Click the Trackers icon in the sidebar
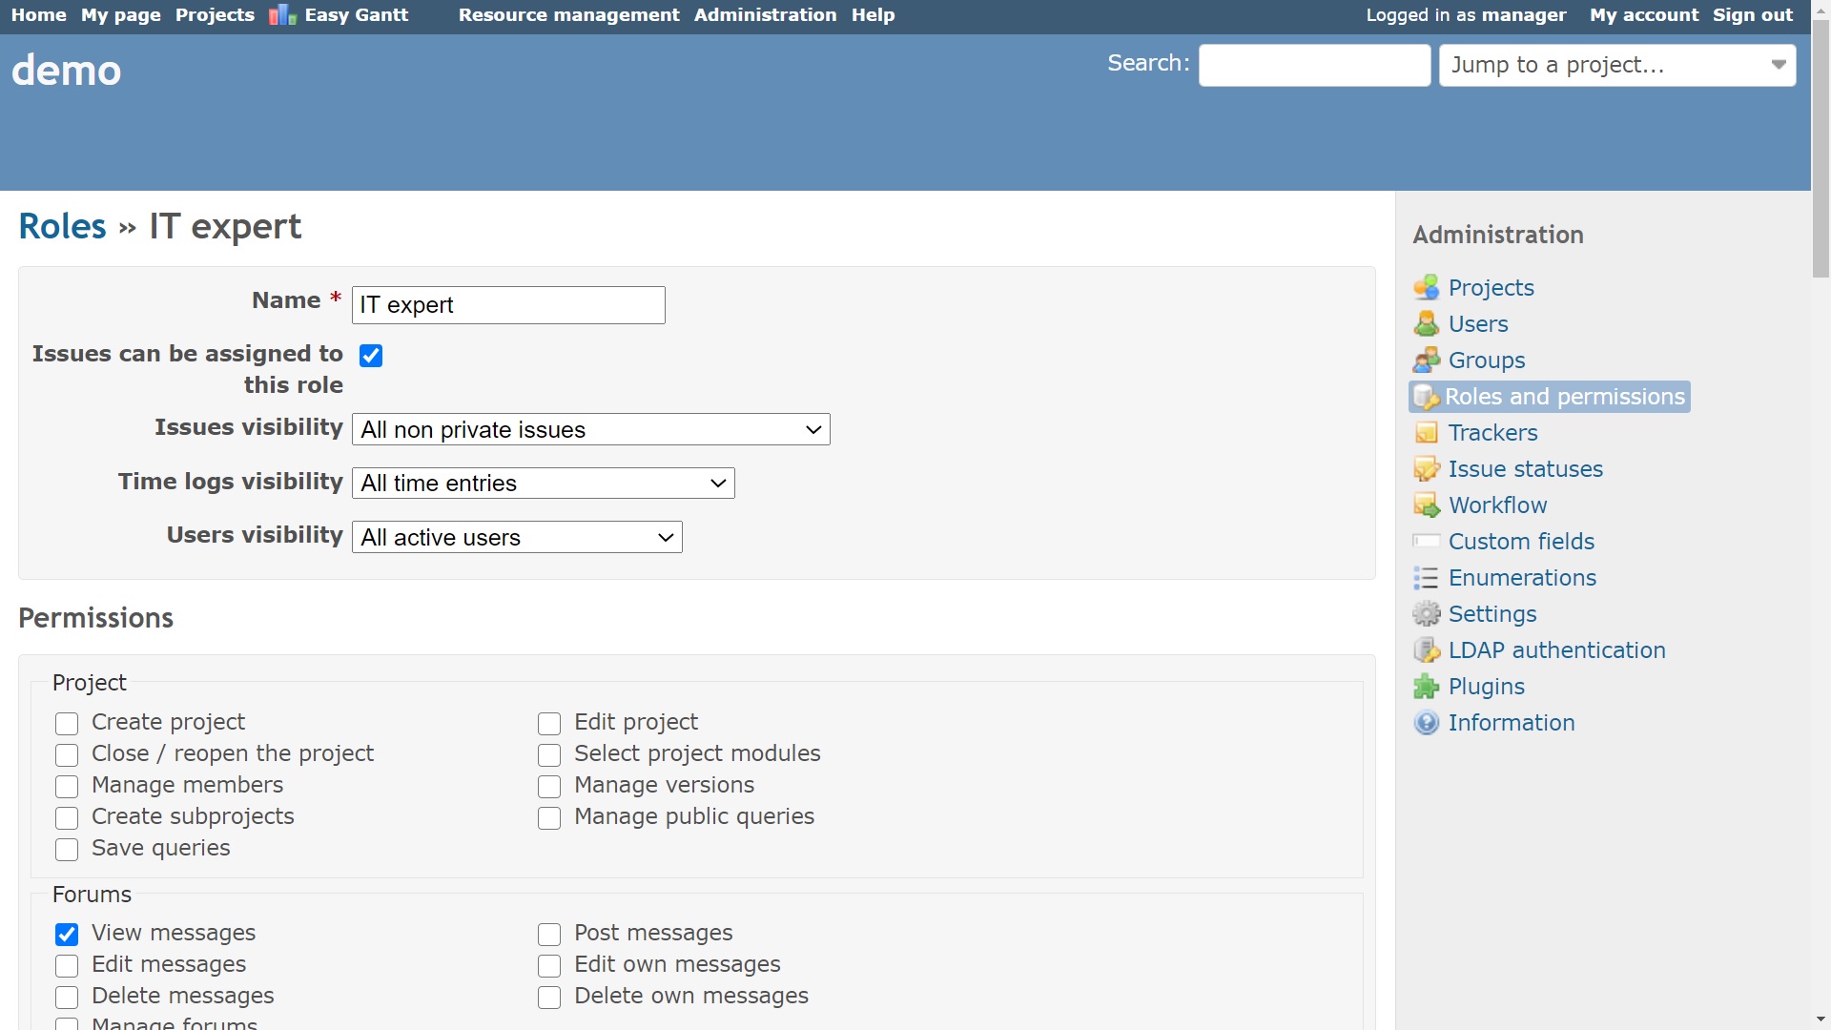This screenshot has height=1030, width=1831. (x=1427, y=432)
